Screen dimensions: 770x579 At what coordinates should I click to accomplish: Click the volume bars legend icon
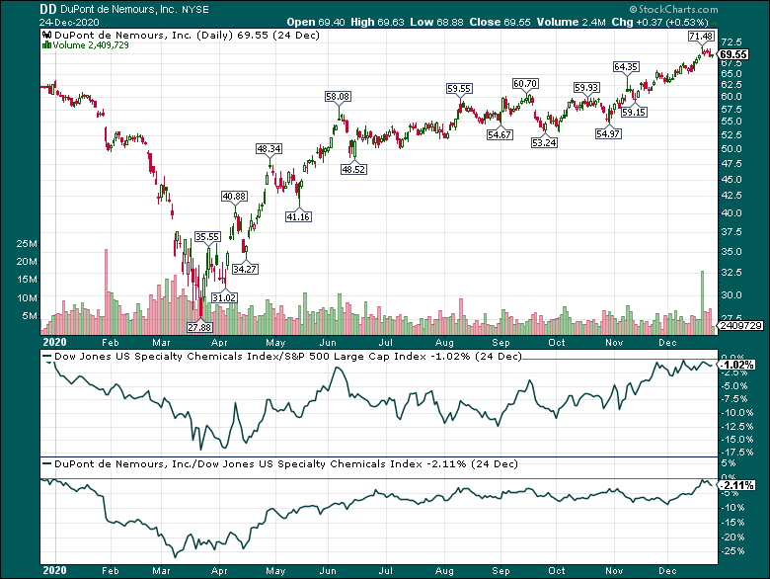tap(46, 45)
